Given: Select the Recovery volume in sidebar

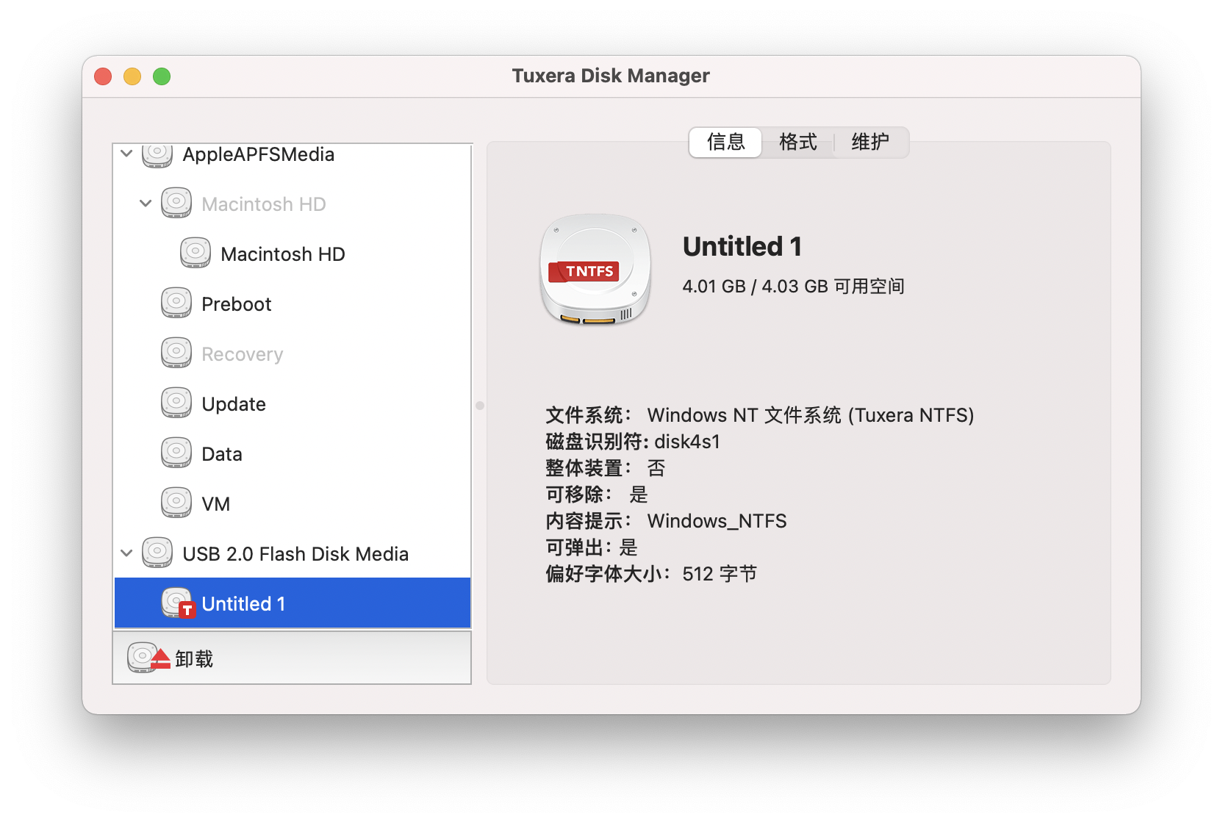Looking at the screenshot, I should (242, 354).
